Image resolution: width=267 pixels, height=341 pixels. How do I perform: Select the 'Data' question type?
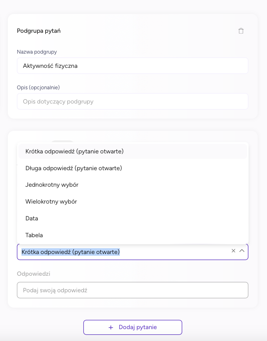tap(133, 218)
